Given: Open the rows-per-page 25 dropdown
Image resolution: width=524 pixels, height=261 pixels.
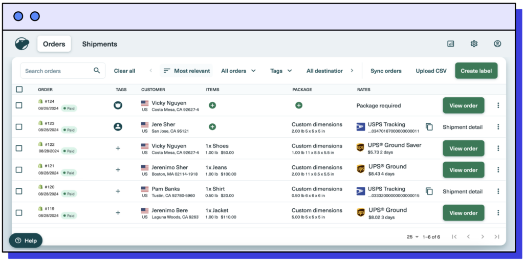Looking at the screenshot, I should (x=412, y=237).
